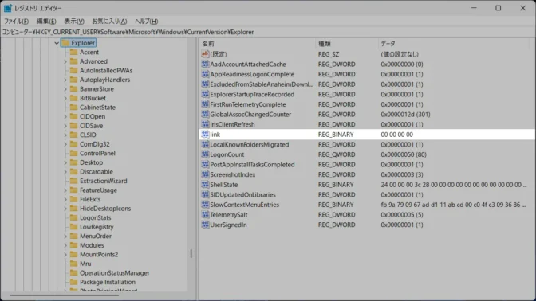
Task: Click the UserSignedIn value icon
Action: pyautogui.click(x=205, y=225)
